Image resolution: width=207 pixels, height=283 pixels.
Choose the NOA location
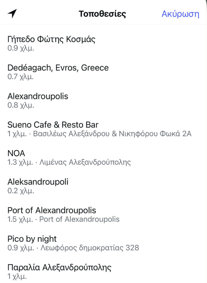coord(16,153)
